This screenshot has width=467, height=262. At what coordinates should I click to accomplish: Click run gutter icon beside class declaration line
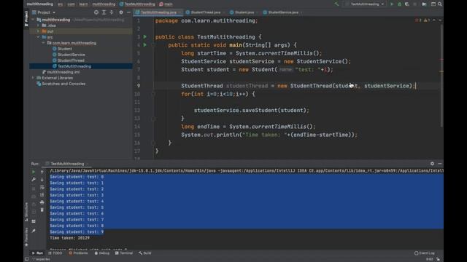(x=145, y=37)
